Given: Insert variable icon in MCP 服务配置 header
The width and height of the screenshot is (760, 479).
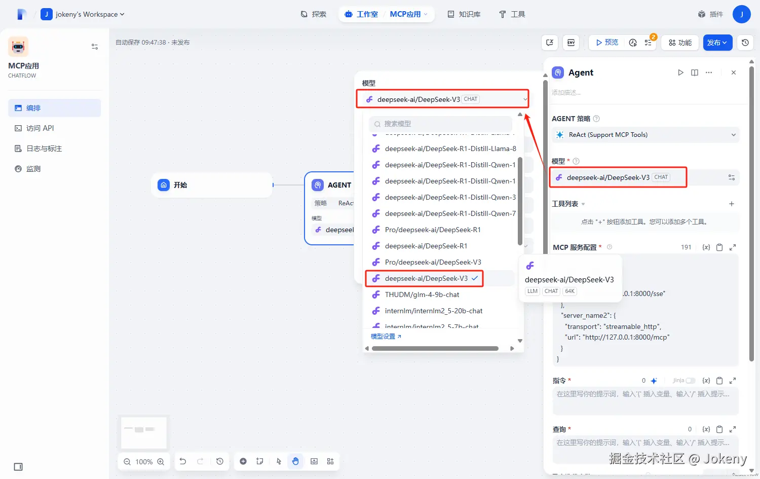Looking at the screenshot, I should 706,247.
